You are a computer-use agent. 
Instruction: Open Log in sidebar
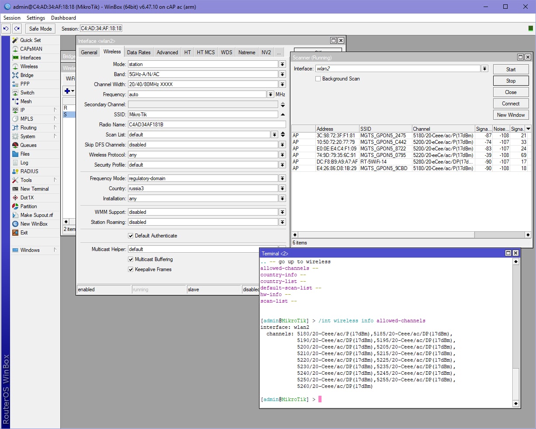[x=24, y=162]
